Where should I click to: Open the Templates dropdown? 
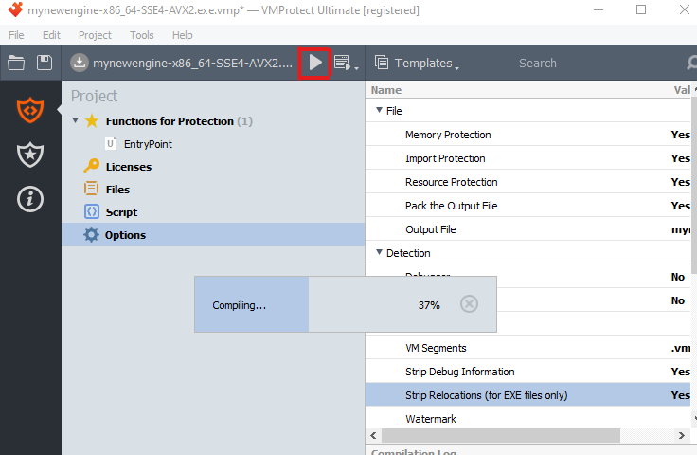418,64
